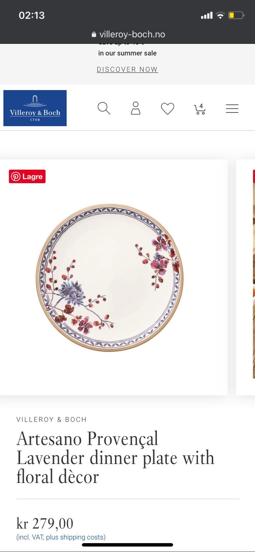Save image with Pinterest Lagre button

pyautogui.click(x=27, y=177)
